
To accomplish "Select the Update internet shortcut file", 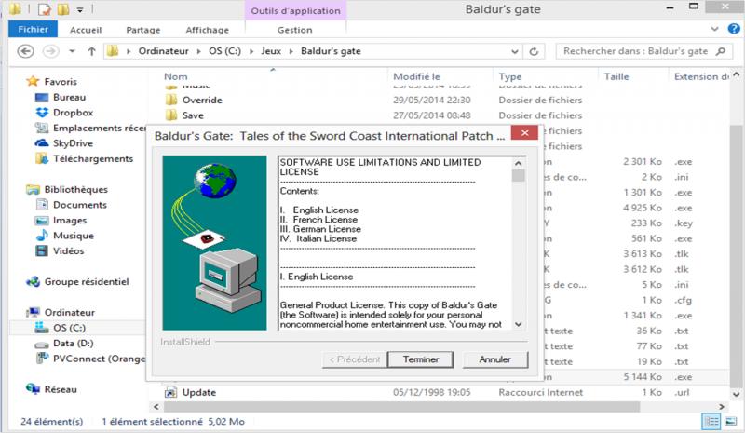I will click(198, 392).
